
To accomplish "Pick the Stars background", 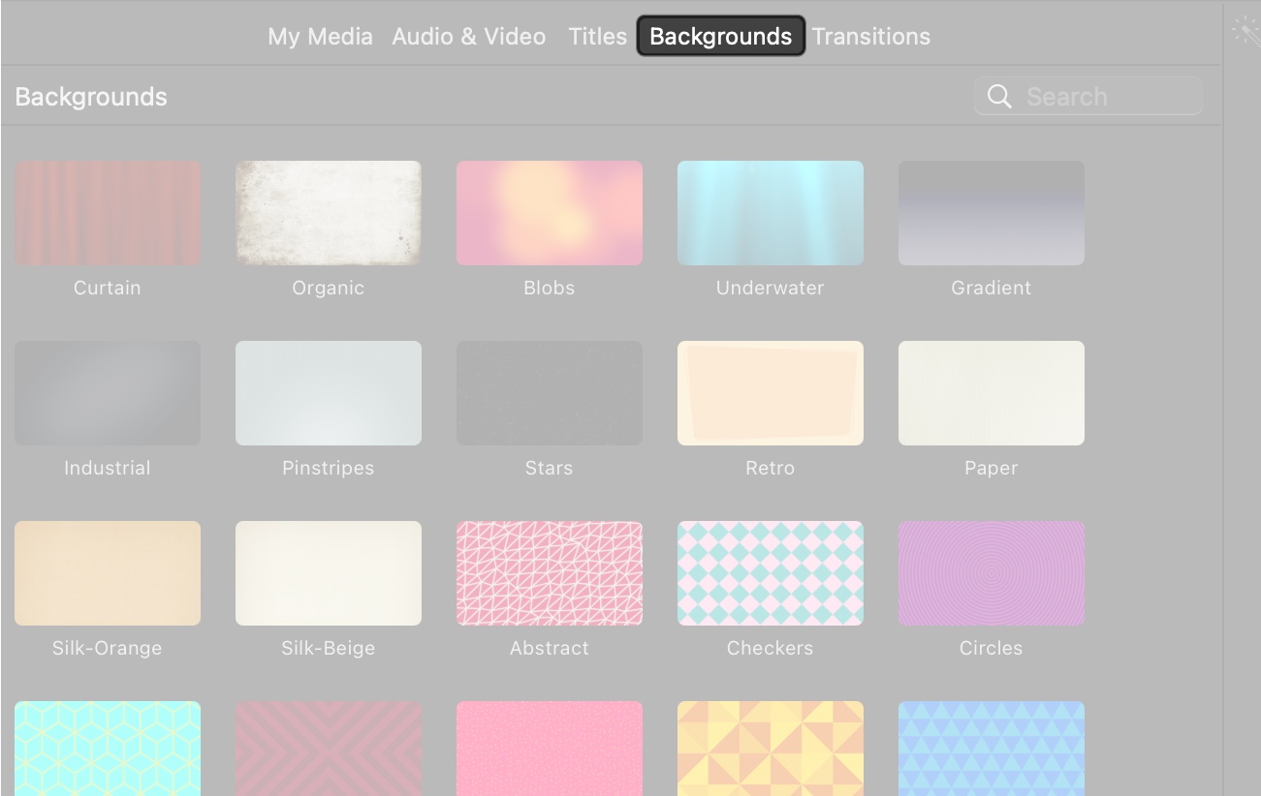I will (x=550, y=392).
